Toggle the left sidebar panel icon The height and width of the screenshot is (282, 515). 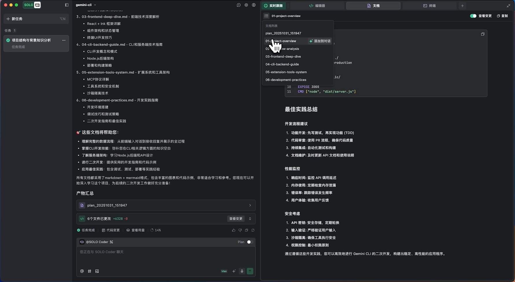point(67,5)
